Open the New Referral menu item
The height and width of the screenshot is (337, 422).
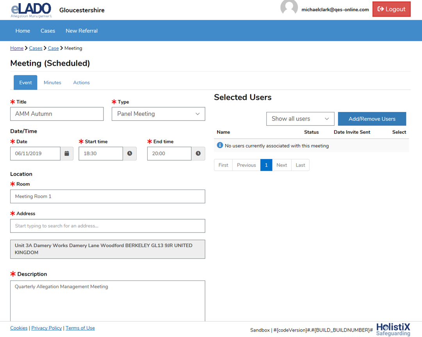tap(82, 31)
